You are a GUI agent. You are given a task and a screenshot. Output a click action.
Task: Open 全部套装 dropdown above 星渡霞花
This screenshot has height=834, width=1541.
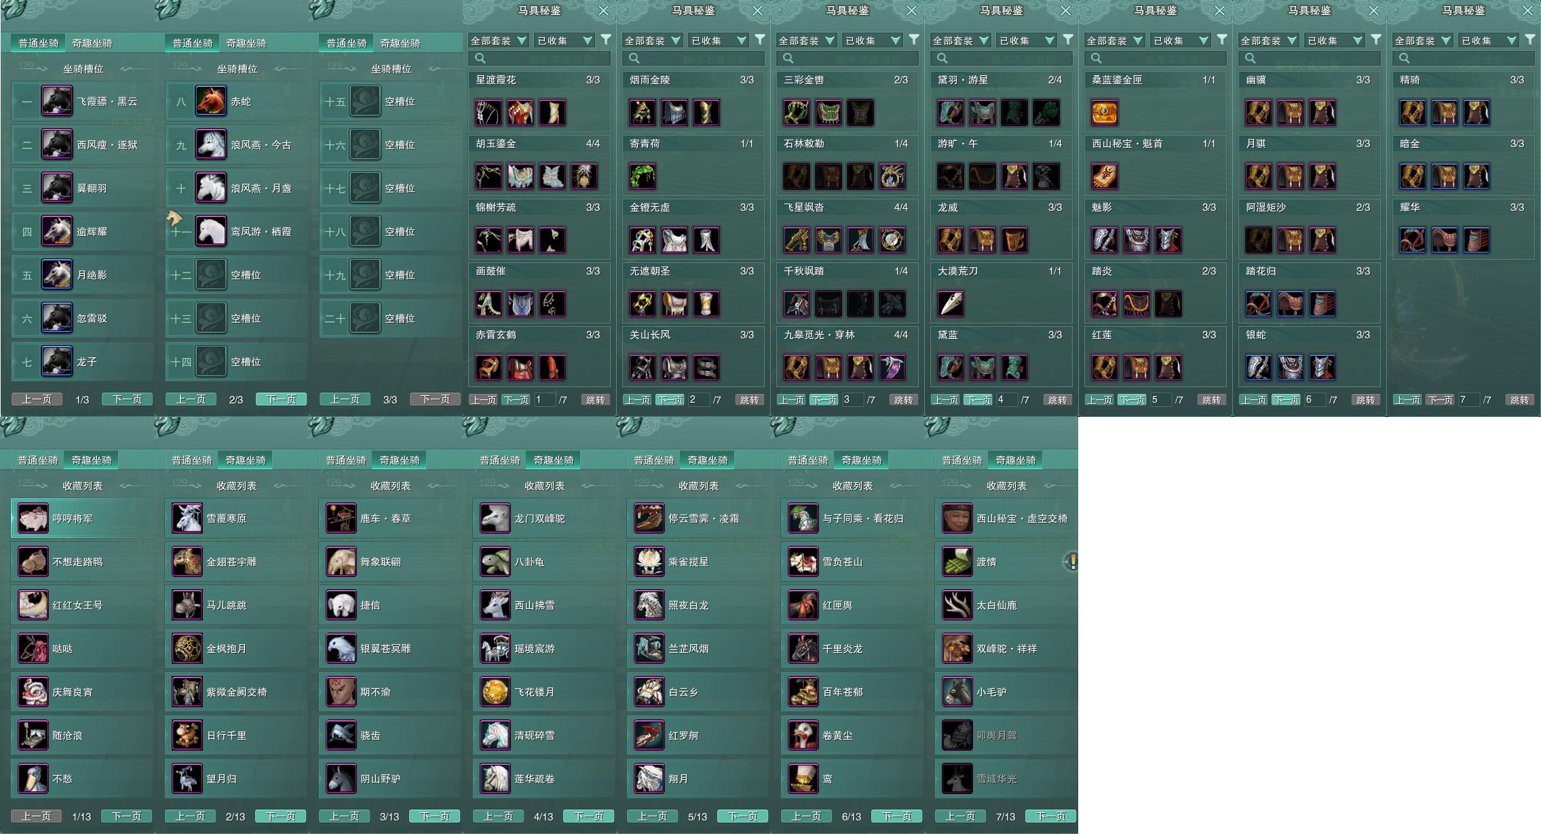pyautogui.click(x=498, y=41)
